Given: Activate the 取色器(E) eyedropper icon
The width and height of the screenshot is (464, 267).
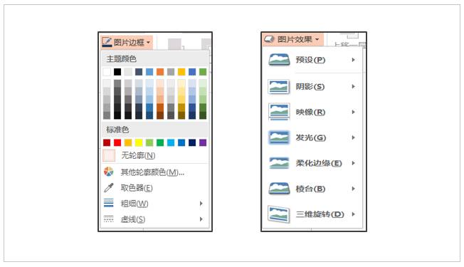Looking at the screenshot, I should (109, 188).
